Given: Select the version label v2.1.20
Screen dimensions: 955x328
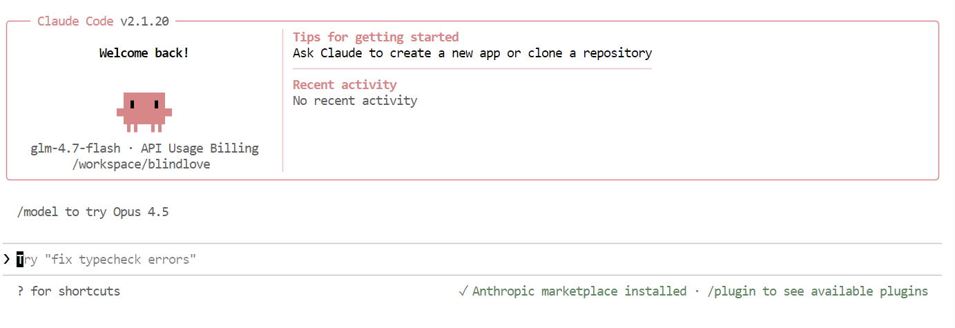Looking at the screenshot, I should click(144, 21).
